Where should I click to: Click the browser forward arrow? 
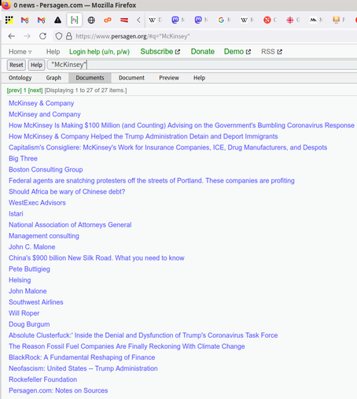tap(27, 36)
